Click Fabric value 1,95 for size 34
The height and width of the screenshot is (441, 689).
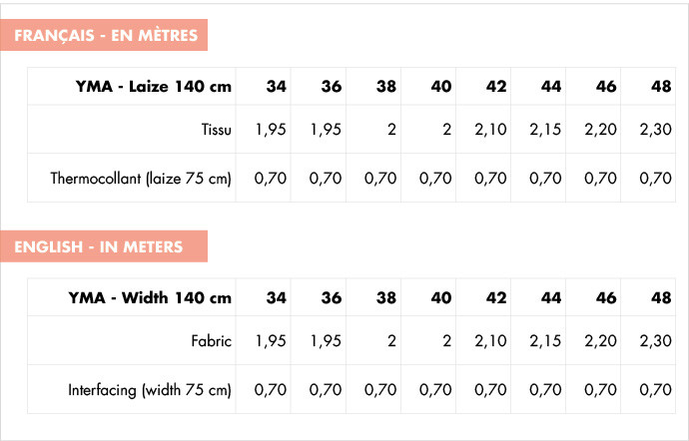[x=271, y=341]
